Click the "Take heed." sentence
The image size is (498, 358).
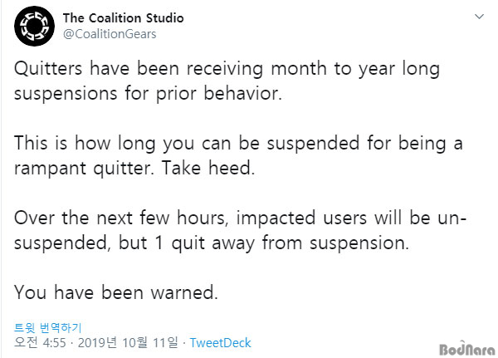pos(208,168)
